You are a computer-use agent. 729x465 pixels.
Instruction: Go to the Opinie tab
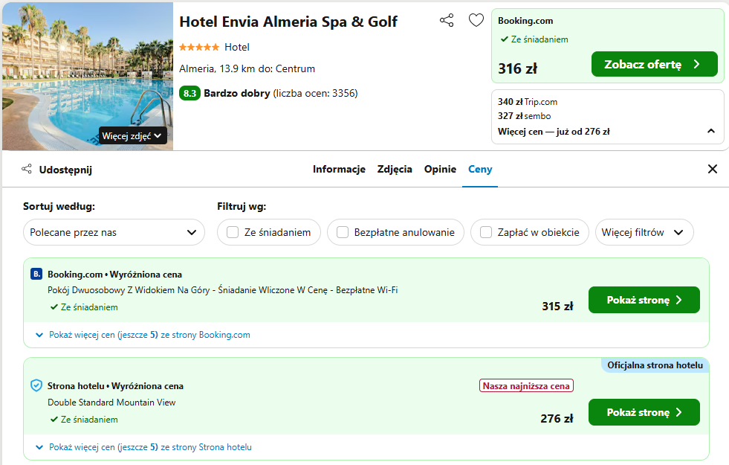[440, 169]
